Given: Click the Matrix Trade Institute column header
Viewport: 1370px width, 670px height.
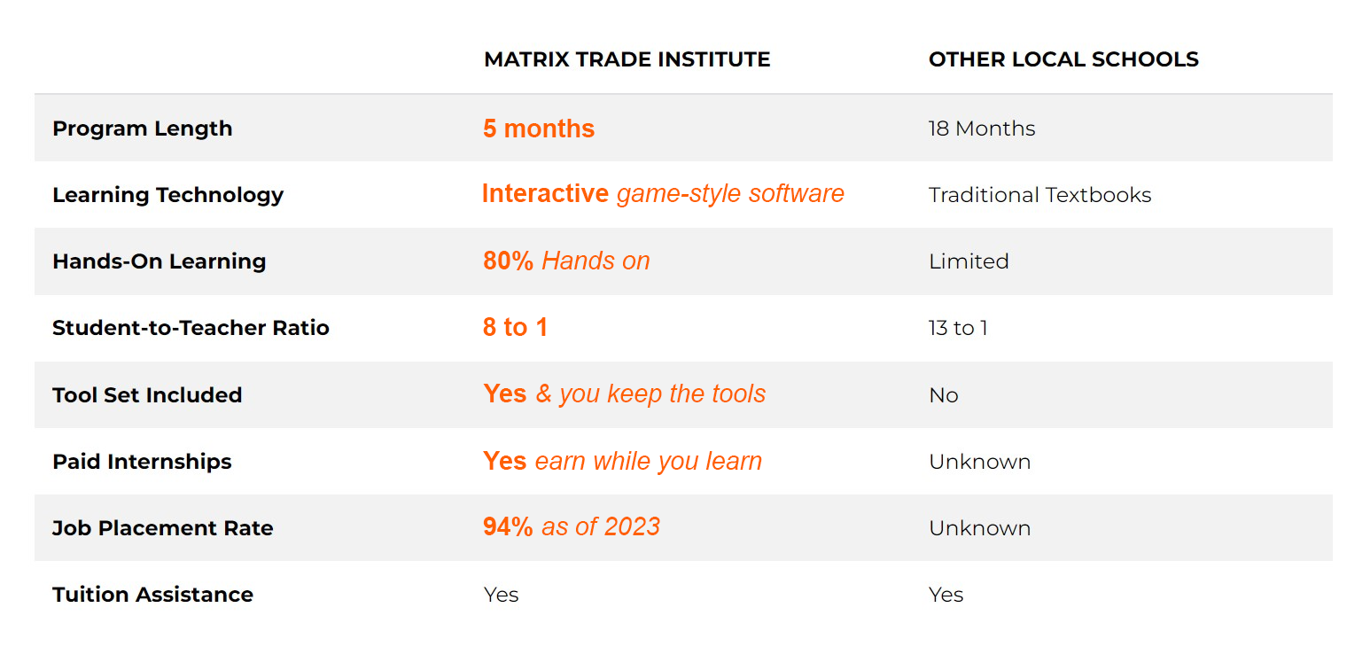Looking at the screenshot, I should [627, 59].
